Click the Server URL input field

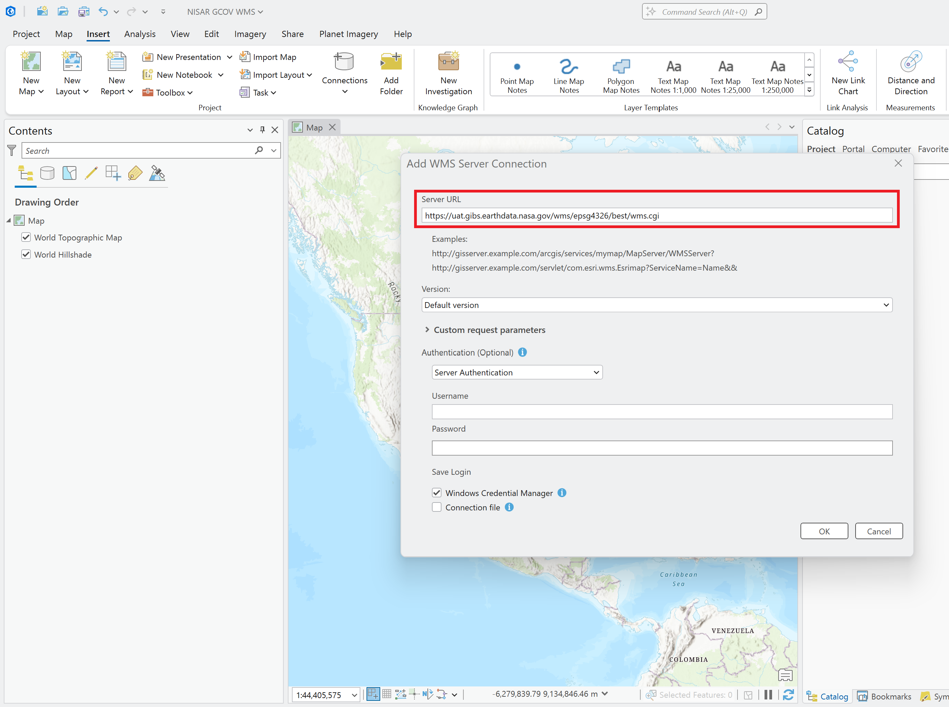[657, 215]
